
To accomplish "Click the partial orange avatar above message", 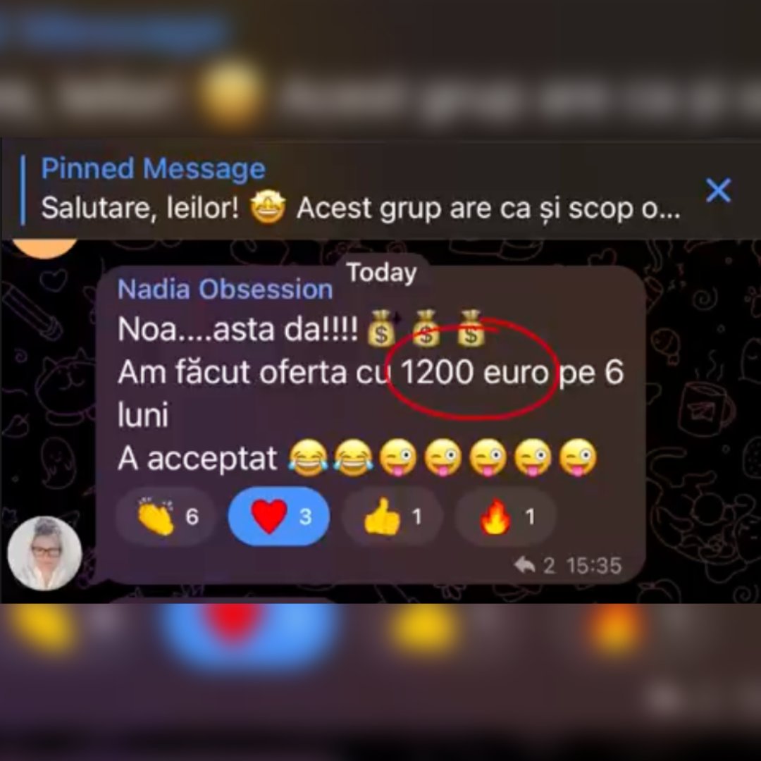I will tap(44, 249).
